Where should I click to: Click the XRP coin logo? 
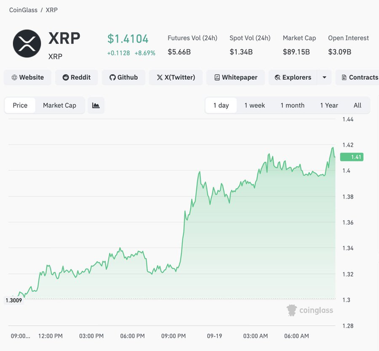(27, 43)
